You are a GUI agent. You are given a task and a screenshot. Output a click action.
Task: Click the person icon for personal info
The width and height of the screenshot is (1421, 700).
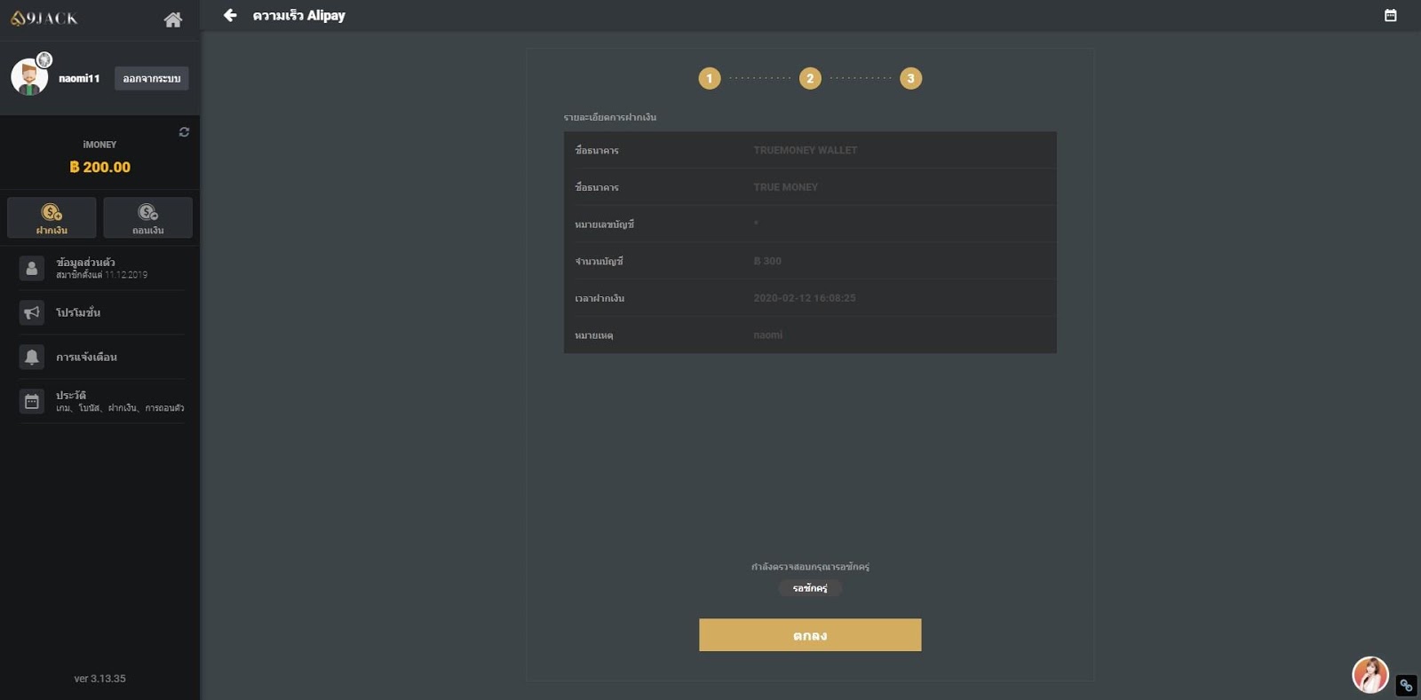pos(32,268)
